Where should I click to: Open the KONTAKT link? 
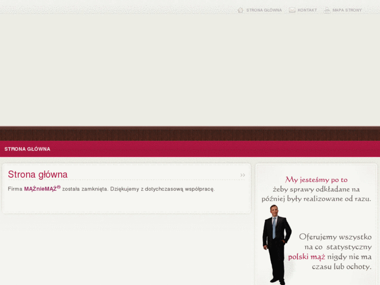coord(307,10)
